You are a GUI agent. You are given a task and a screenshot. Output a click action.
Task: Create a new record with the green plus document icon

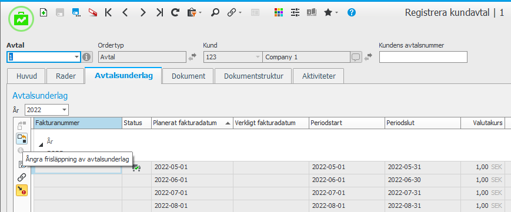pos(44,13)
